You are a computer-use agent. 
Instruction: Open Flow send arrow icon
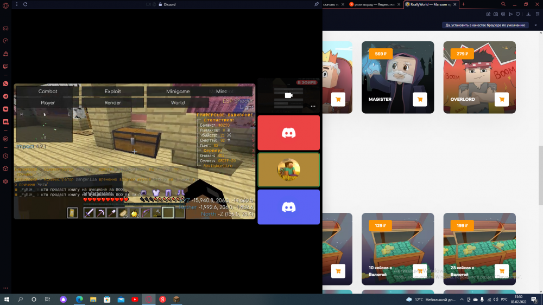click(x=510, y=14)
